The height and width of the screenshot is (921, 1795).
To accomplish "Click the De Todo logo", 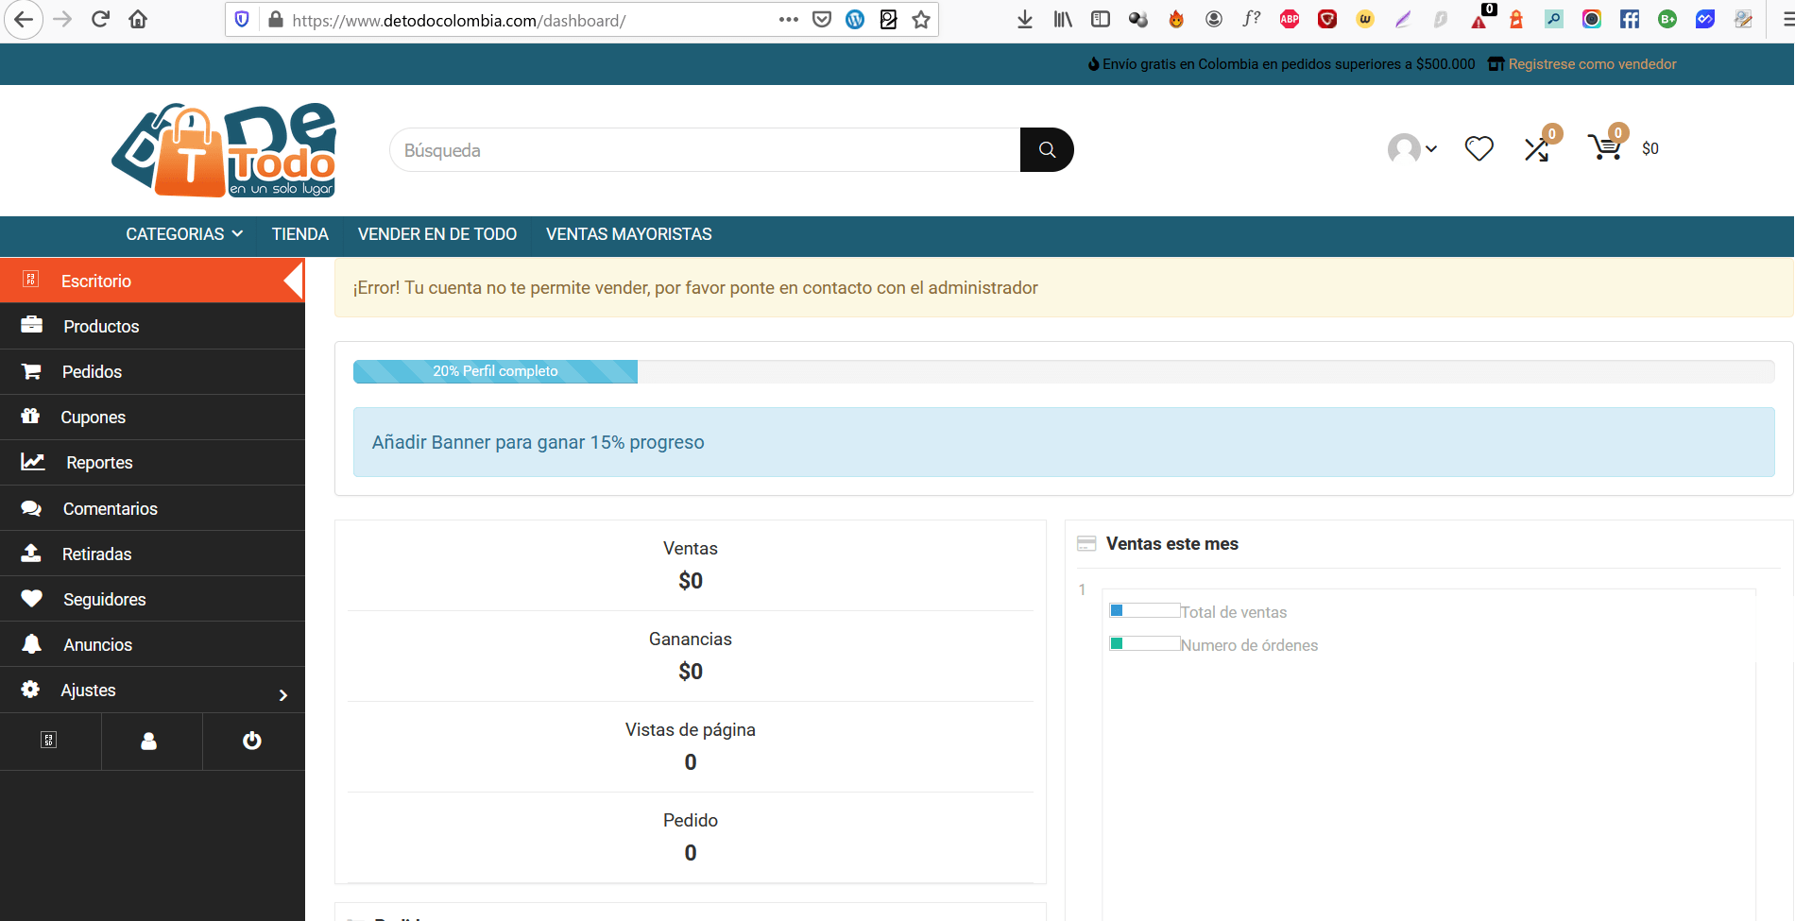I will (224, 150).
